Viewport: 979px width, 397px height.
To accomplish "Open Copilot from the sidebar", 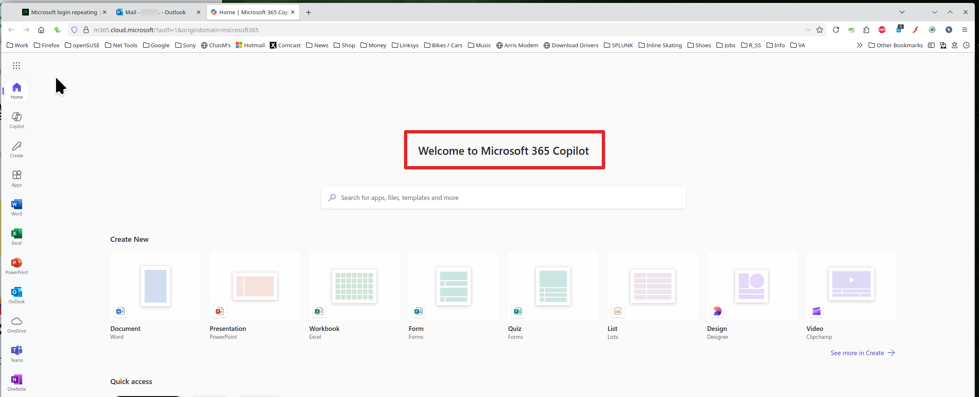I will [x=17, y=120].
